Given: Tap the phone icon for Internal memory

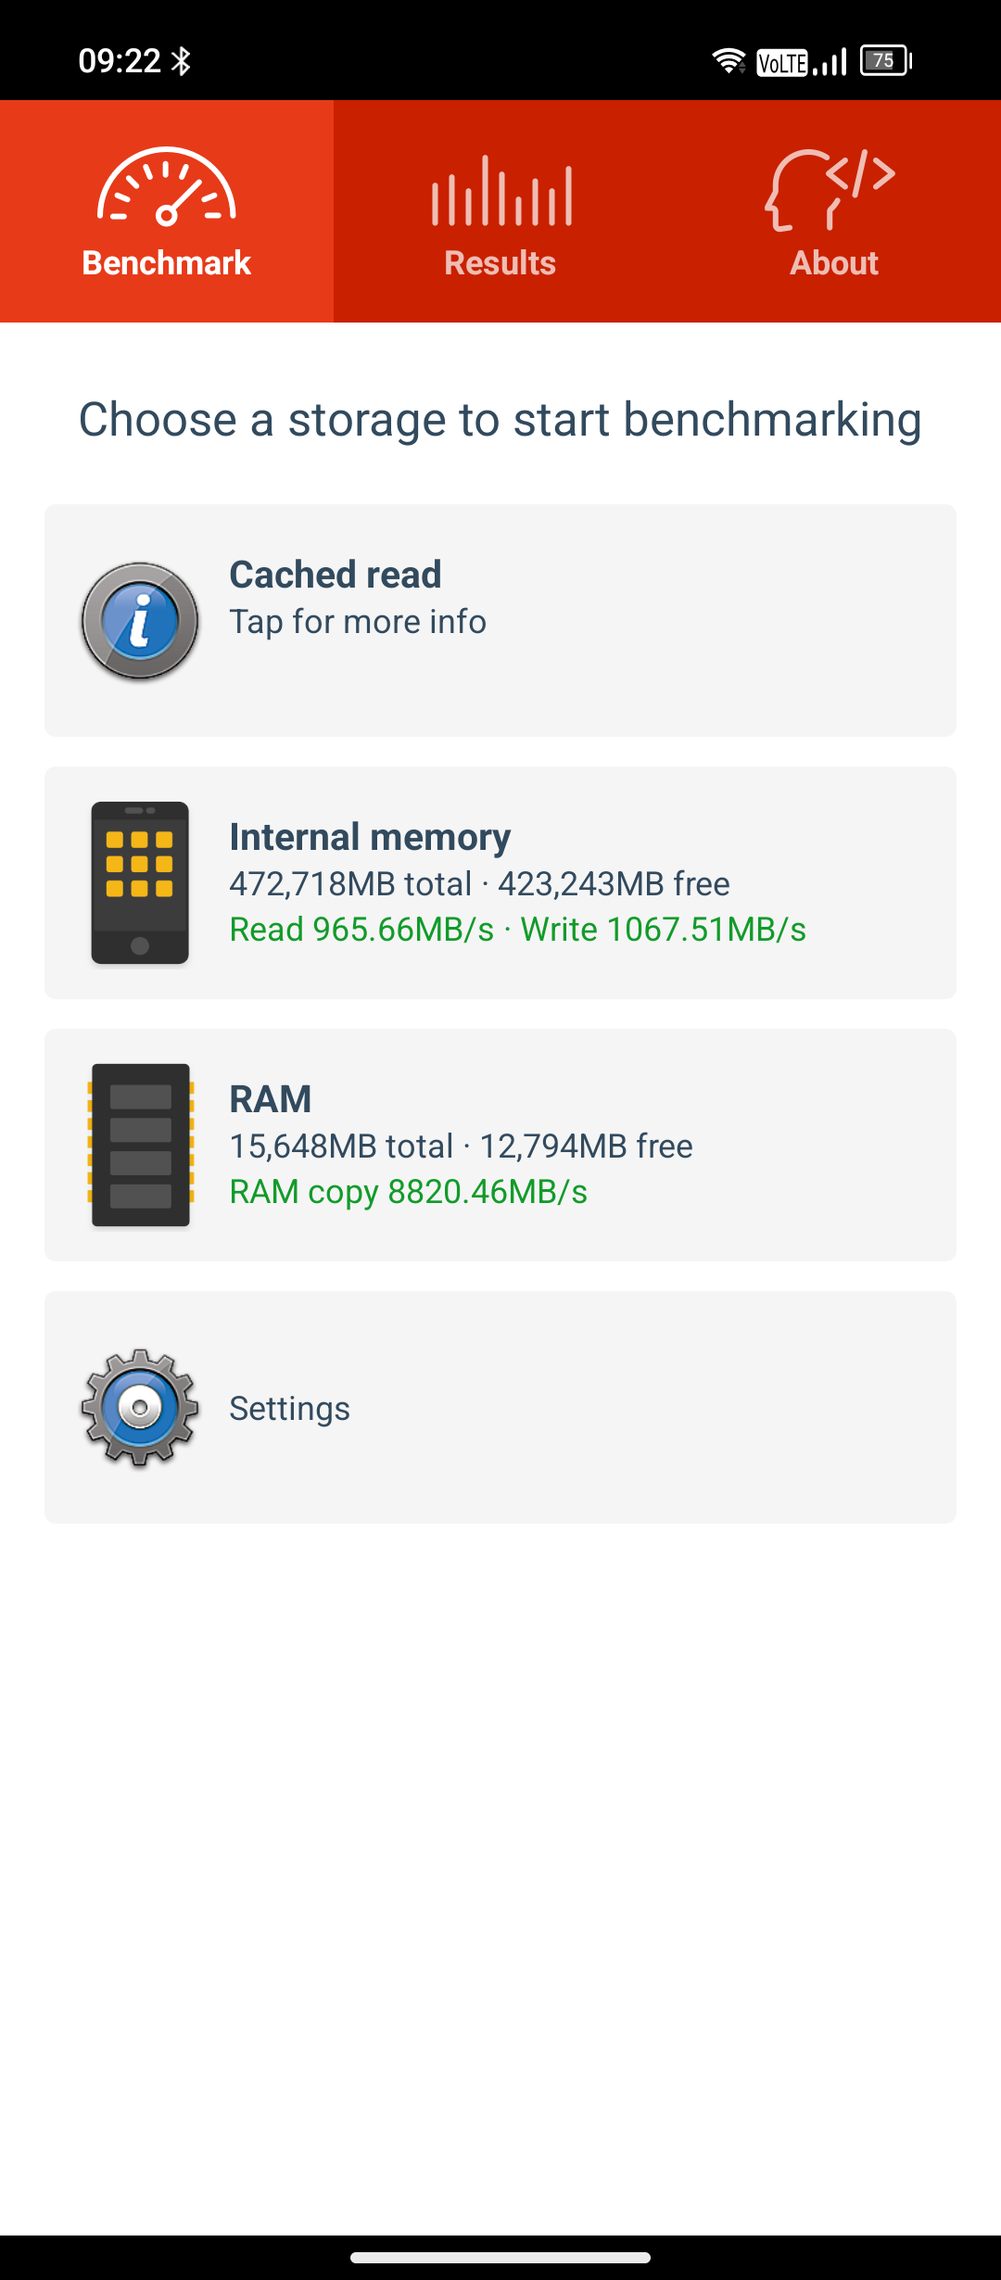Looking at the screenshot, I should click(x=140, y=883).
